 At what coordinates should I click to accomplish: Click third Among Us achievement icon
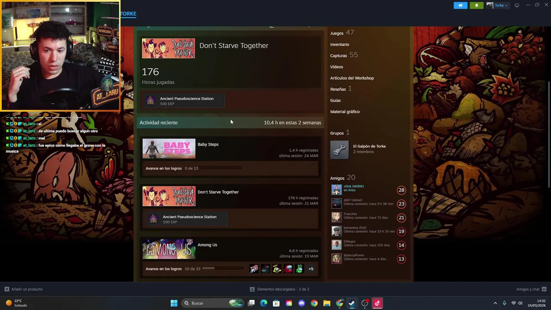point(277,269)
